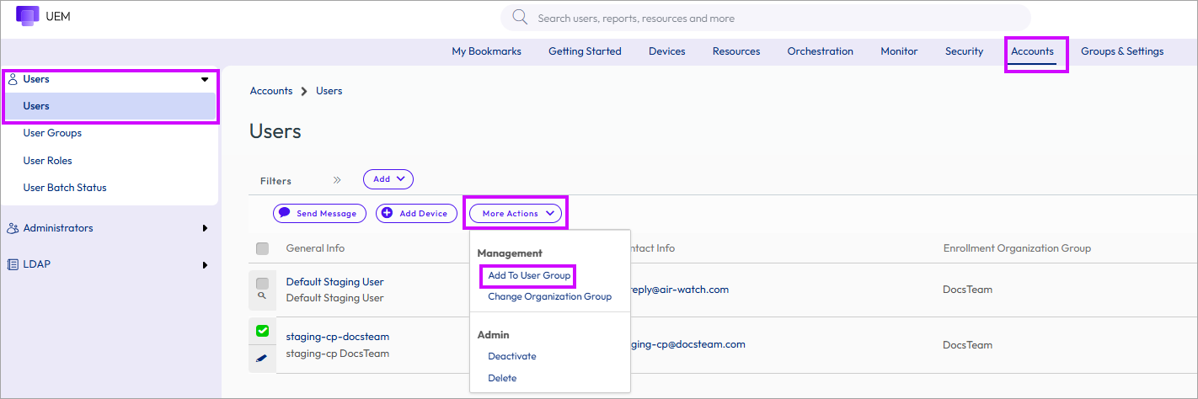Choose Add To User Group menu item
1198x399 pixels.
(x=529, y=275)
